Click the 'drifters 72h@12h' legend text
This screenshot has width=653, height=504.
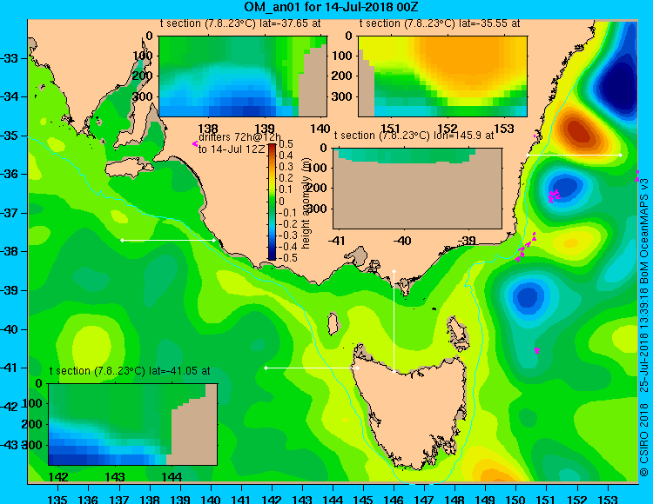tap(240, 137)
